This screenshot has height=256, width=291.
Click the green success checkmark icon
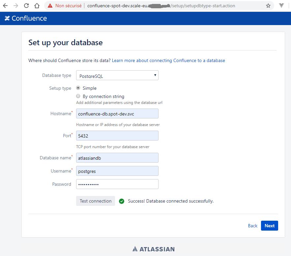122,201
